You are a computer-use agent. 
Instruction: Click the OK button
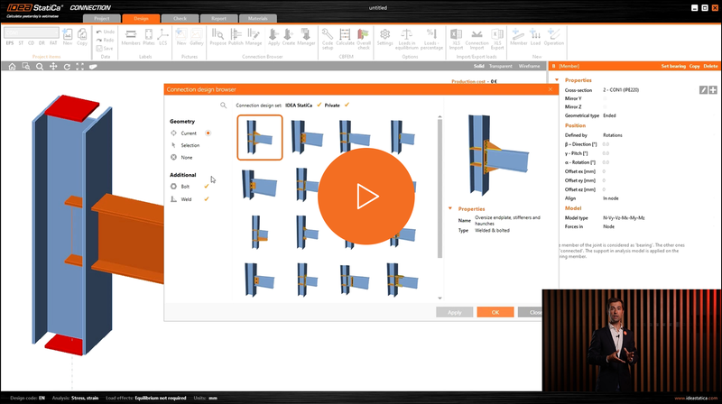click(x=495, y=312)
